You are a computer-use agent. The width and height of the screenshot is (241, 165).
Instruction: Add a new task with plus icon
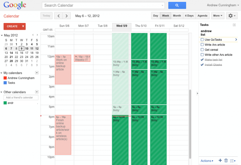[220, 160]
